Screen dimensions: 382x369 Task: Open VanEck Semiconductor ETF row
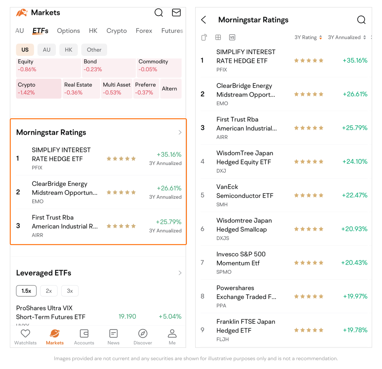coord(283,195)
